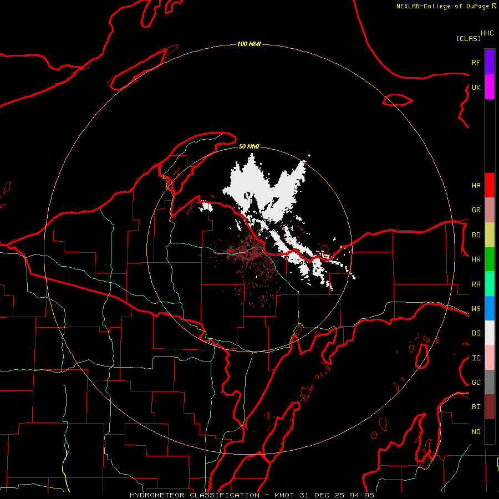The width and height of the screenshot is (499, 499).
Task: Click the dark red BI legend swatch
Action: pyautogui.click(x=490, y=407)
